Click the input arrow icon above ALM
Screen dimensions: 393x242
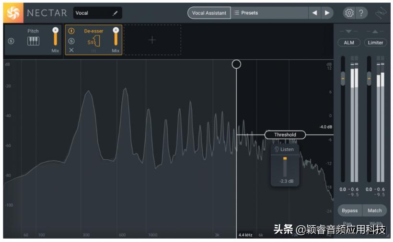[348, 32]
